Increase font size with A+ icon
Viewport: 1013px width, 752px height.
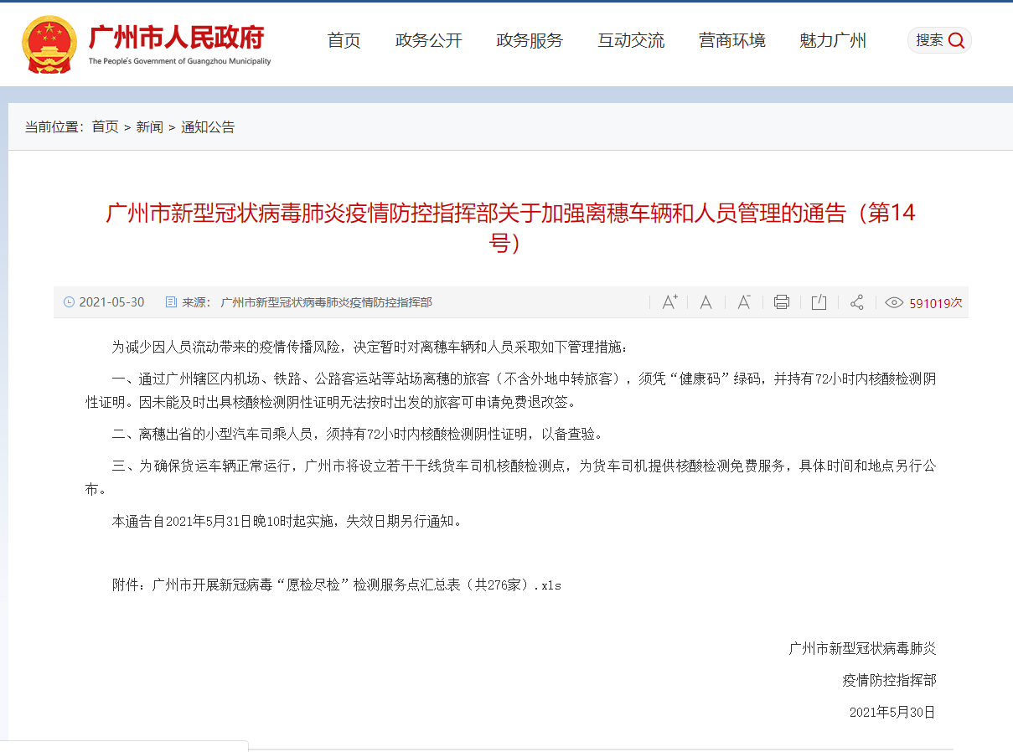[669, 302]
